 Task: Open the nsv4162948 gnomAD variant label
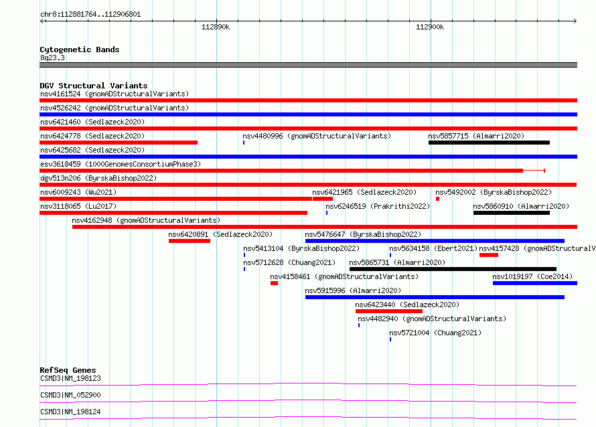[146, 220]
